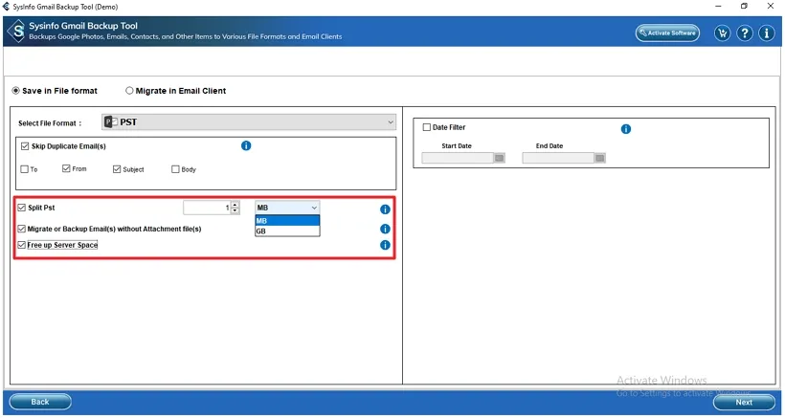785x418 pixels.
Task: Click the Split Pst size number field
Action: tap(206, 208)
